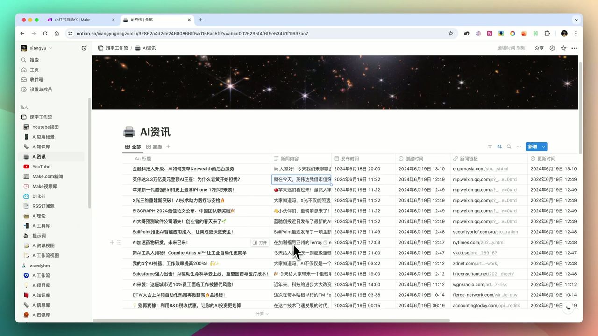The height and width of the screenshot is (336, 598).
Task: Toggle the star to favorite this page
Action: tap(563, 48)
